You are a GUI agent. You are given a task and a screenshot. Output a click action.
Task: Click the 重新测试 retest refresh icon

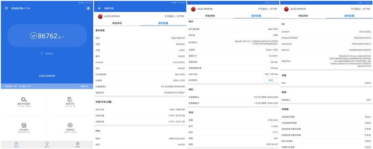pyautogui.click(x=42, y=54)
